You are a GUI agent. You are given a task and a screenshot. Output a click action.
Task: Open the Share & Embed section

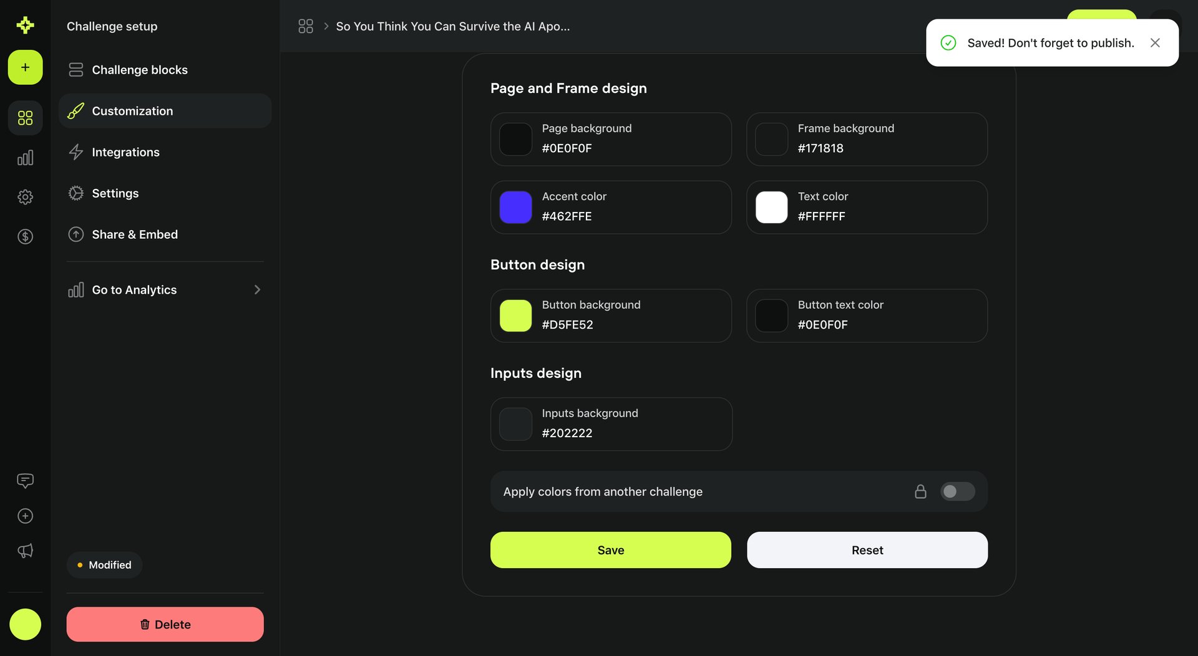click(x=135, y=234)
